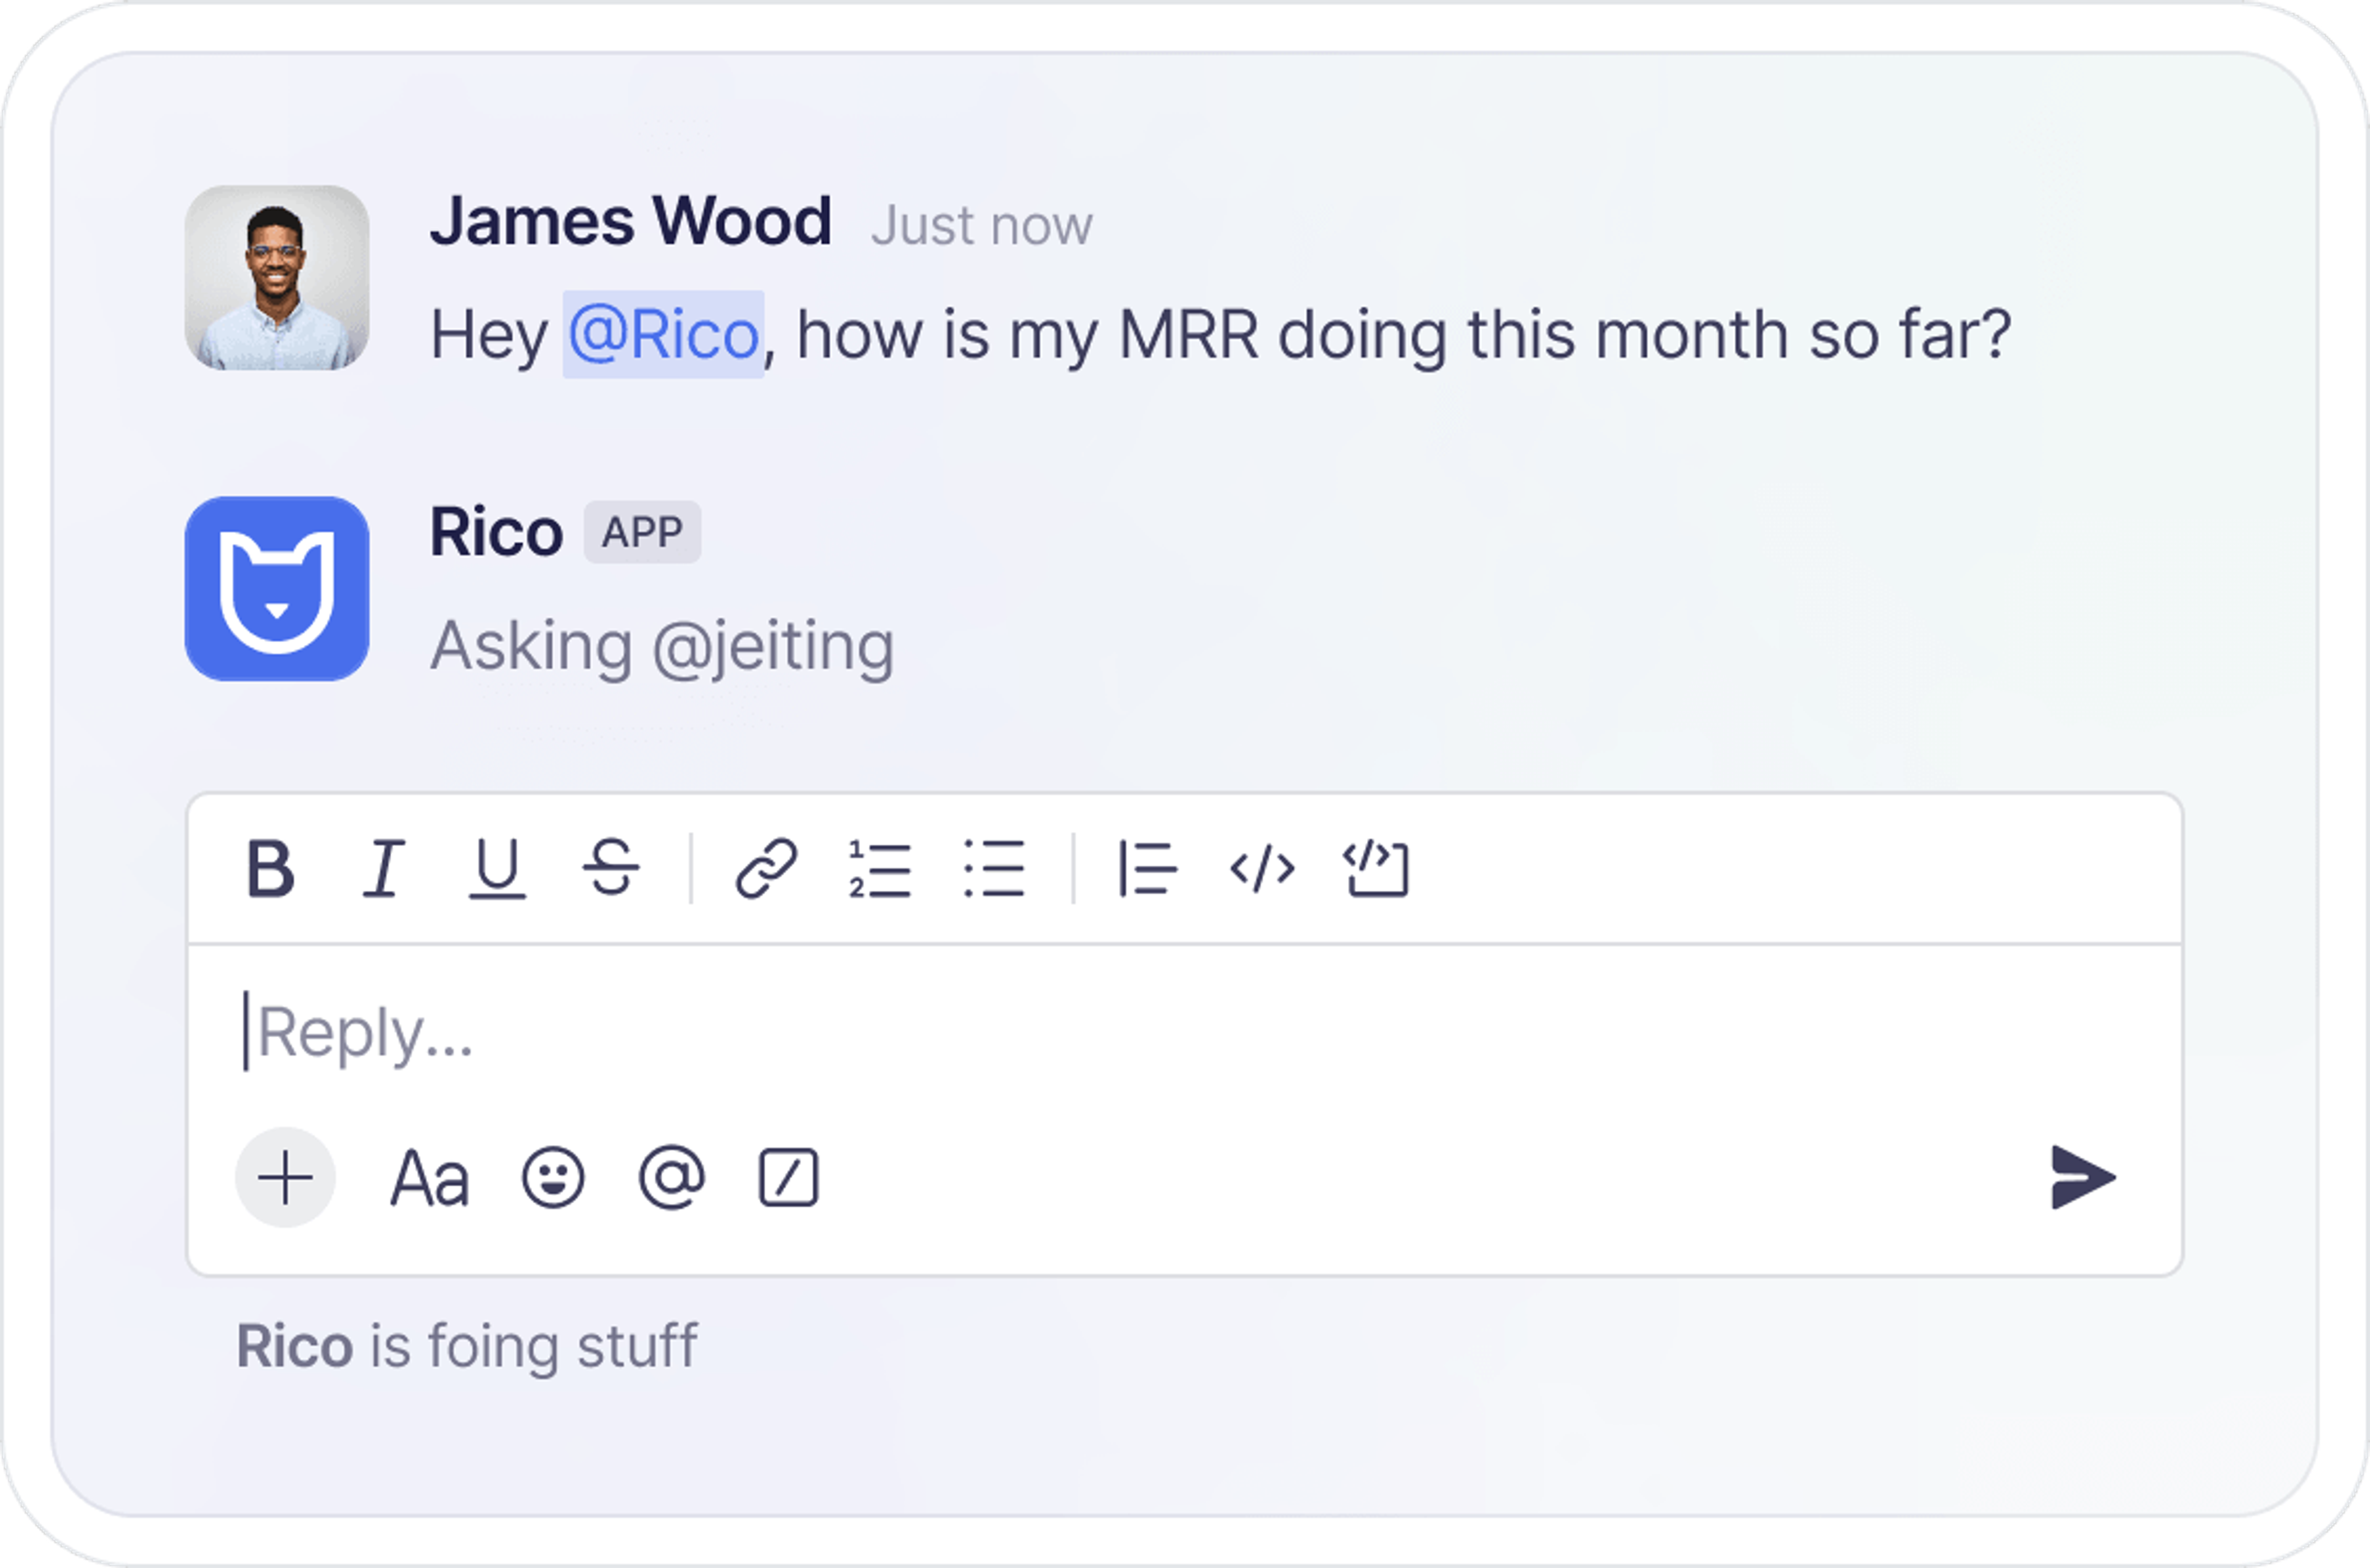
Task: Apply blockquote formatting
Action: 1147,868
